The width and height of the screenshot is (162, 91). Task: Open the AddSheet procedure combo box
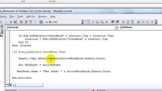pos(141,27)
